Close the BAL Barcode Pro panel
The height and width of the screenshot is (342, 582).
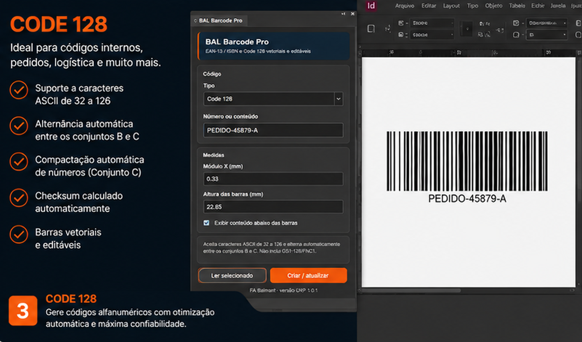pyautogui.click(x=352, y=14)
